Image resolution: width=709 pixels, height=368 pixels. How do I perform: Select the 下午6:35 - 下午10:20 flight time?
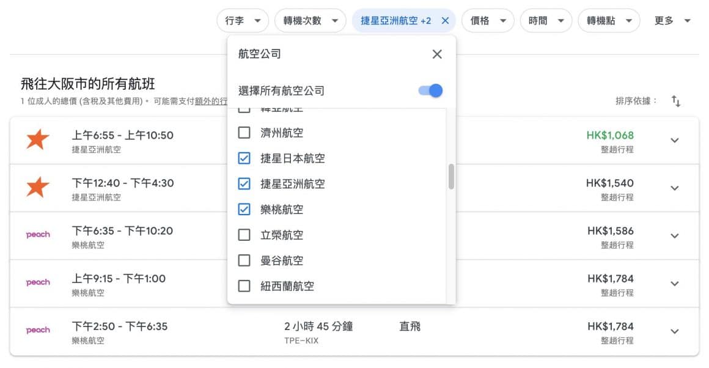[122, 230]
